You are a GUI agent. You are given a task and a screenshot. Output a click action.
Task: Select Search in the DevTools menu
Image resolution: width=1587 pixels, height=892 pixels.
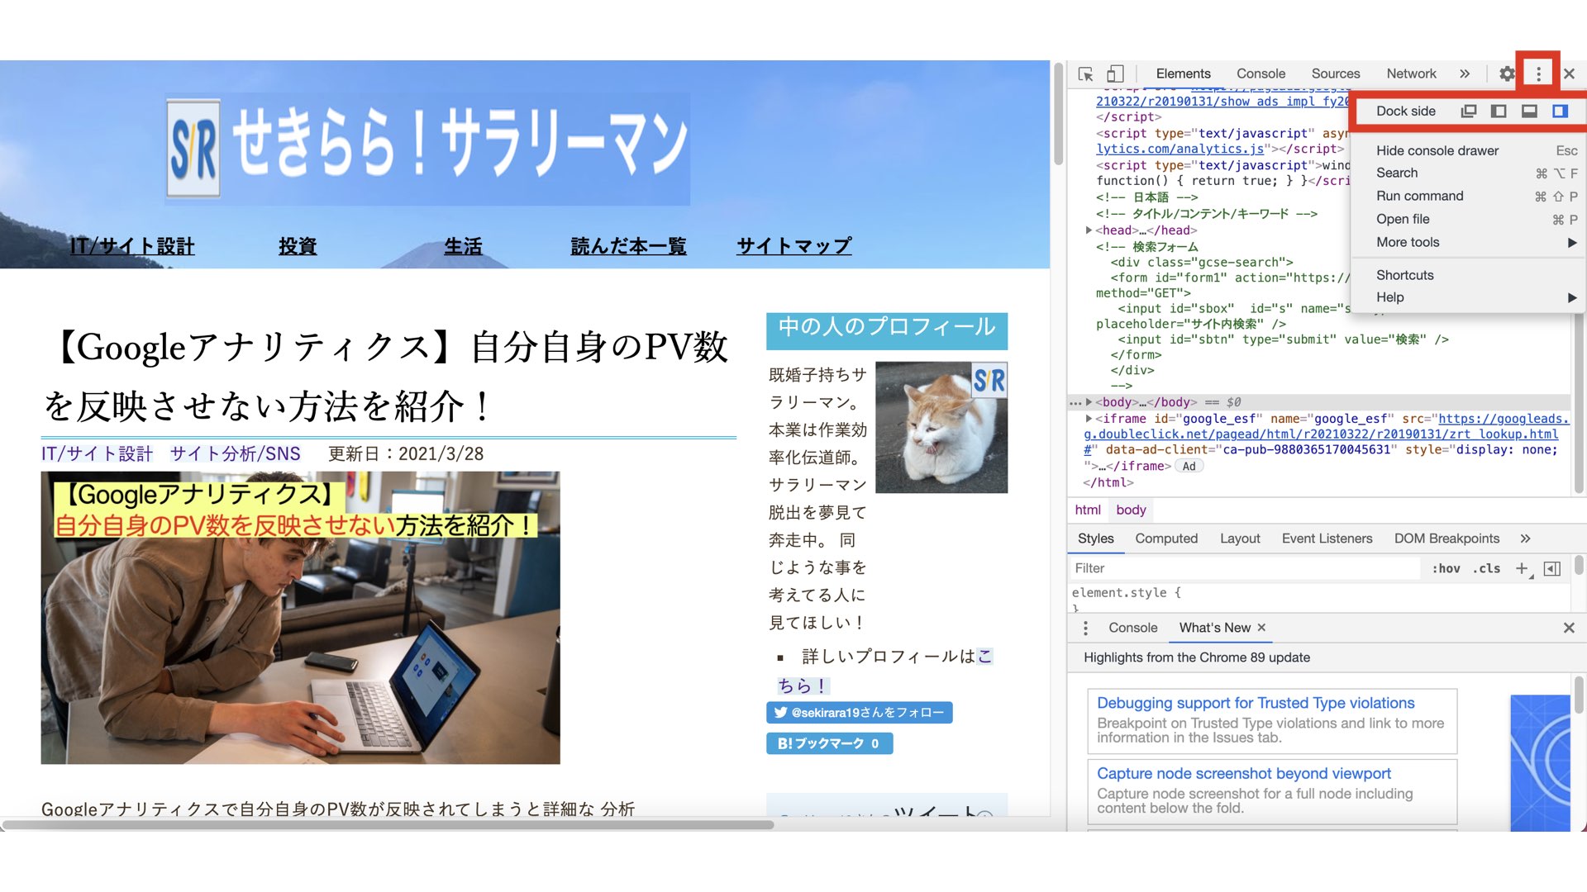click(x=1468, y=173)
